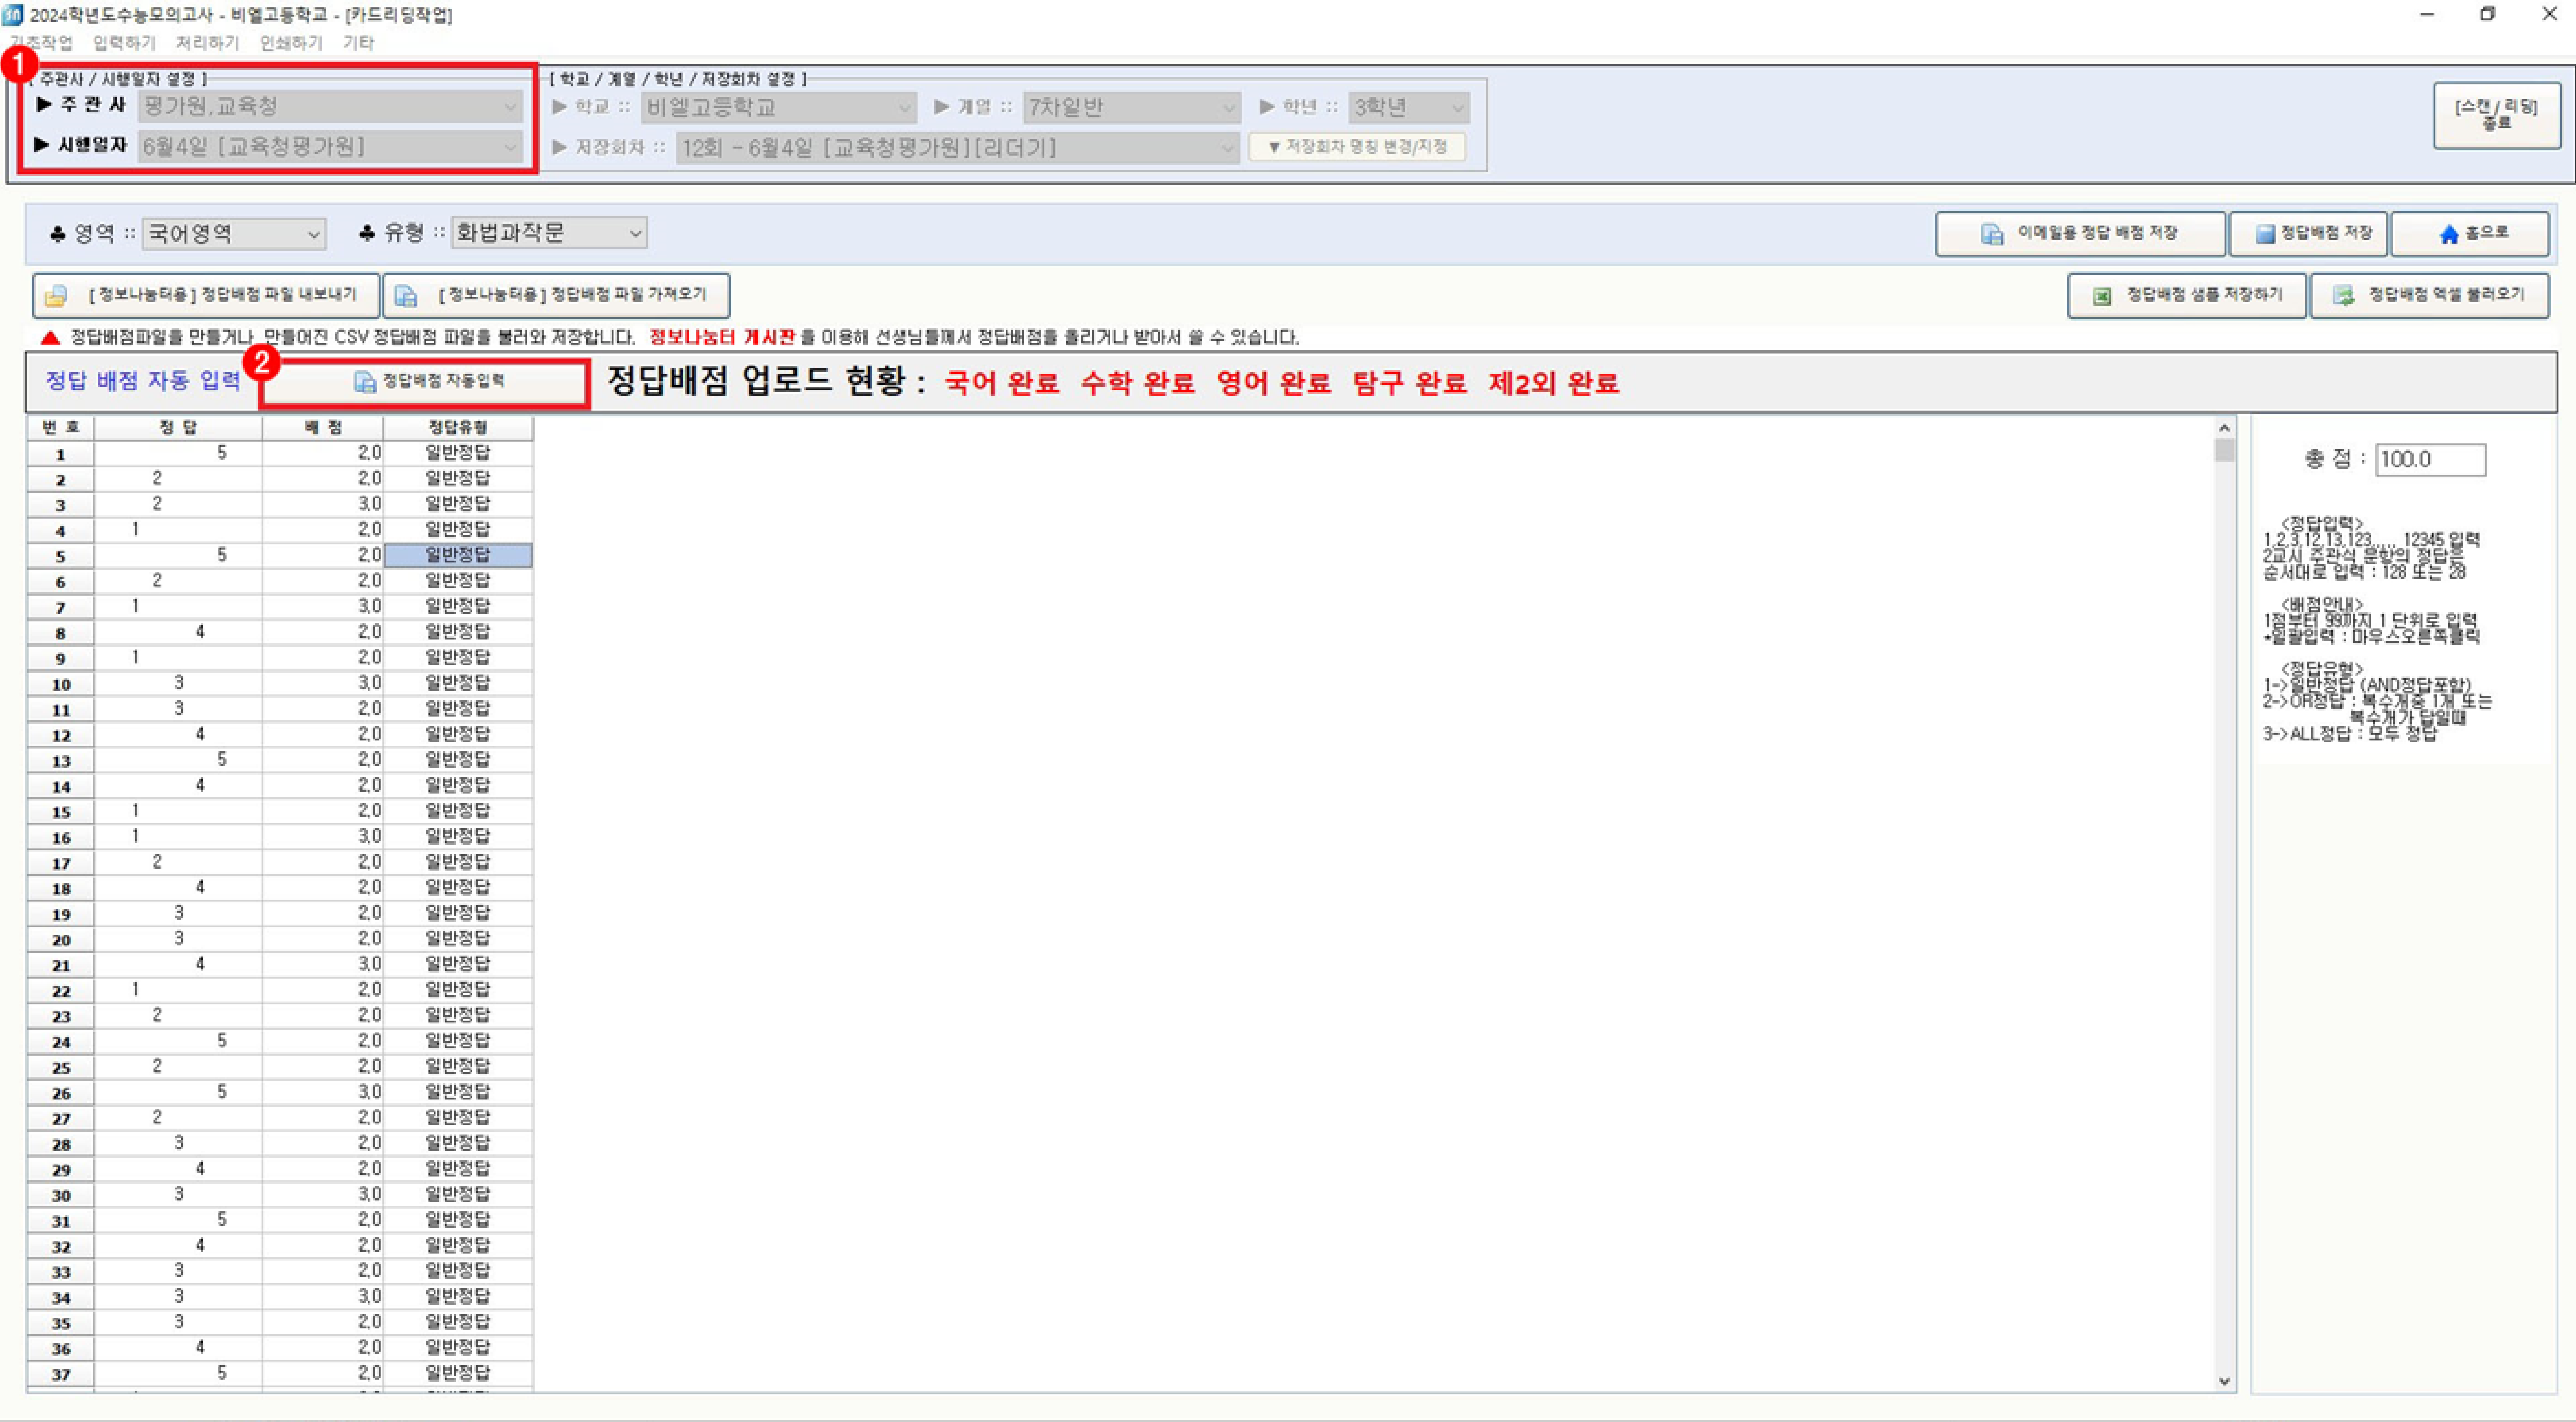Click the icon on 정답배점 엑셀 불러오기
2576x1422 pixels.
click(x=2343, y=296)
